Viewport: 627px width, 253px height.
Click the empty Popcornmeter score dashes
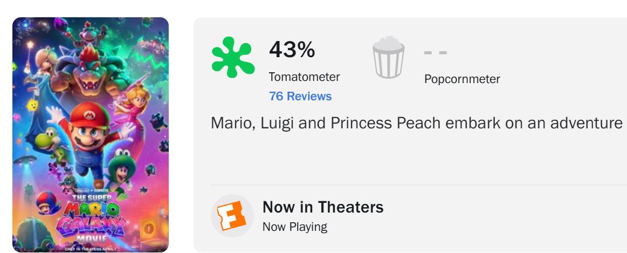436,53
